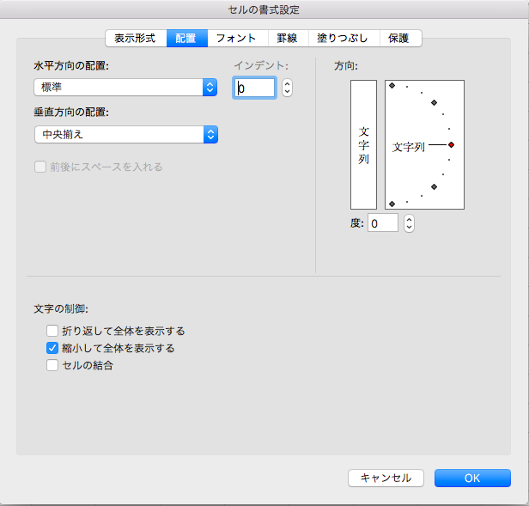Viewport: 529px width, 506px height.
Task: Uncheck 縮小して全体を表示する
Action: click(52, 348)
